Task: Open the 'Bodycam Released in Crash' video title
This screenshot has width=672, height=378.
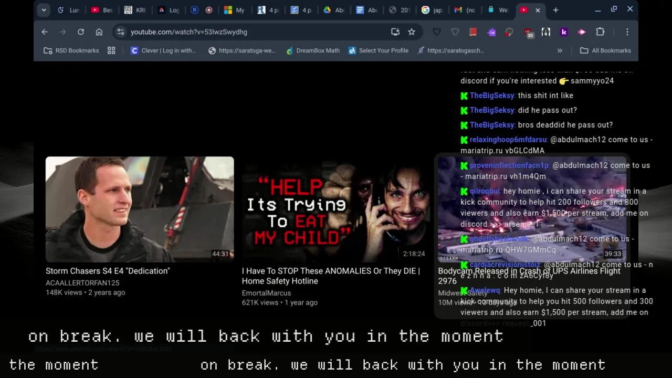Action: [x=529, y=276]
